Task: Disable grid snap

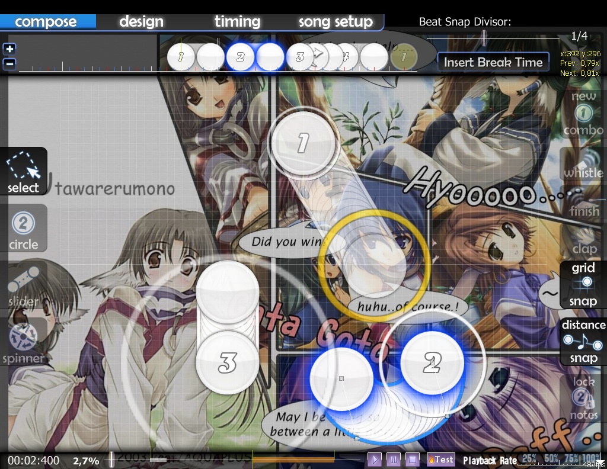Action: pos(583,284)
